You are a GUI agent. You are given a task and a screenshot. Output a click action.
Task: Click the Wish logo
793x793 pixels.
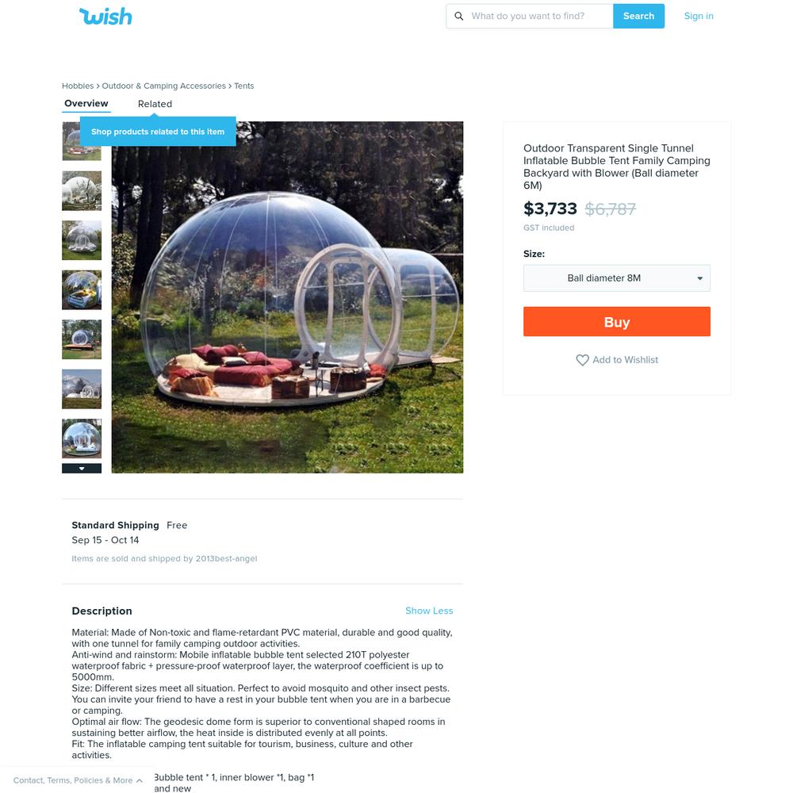tap(105, 16)
